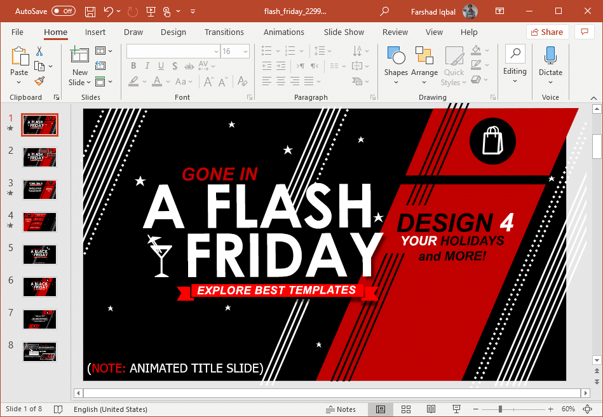Expand the font size dropdown
Viewport: 603px width, 417px height.
[x=245, y=51]
